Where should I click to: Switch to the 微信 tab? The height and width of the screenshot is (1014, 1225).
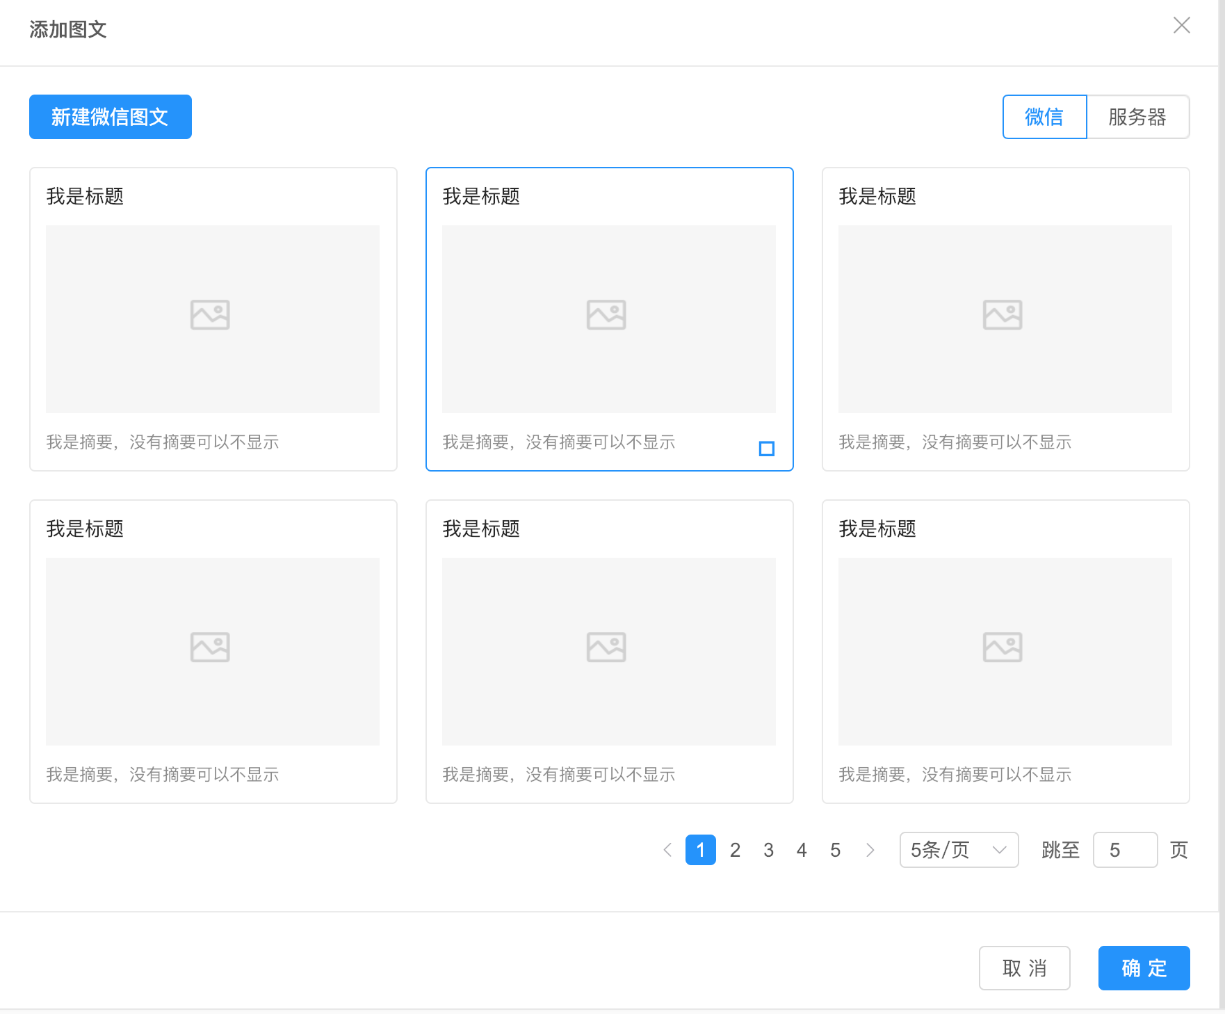tap(1044, 117)
